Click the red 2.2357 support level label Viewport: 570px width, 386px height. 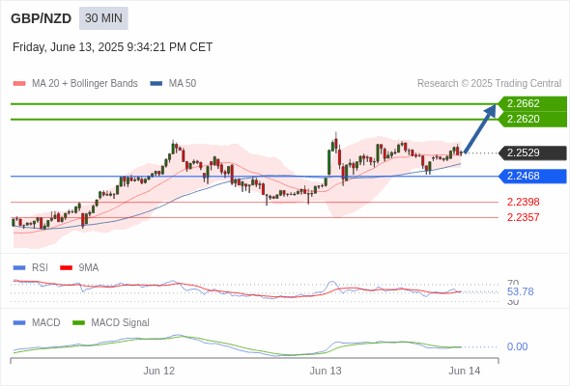(523, 217)
